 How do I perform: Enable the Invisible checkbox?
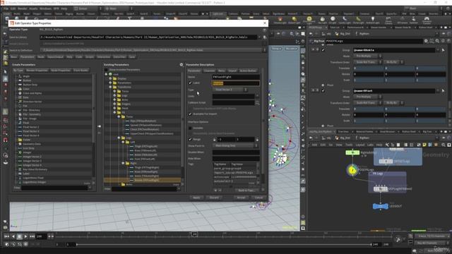click(190, 128)
